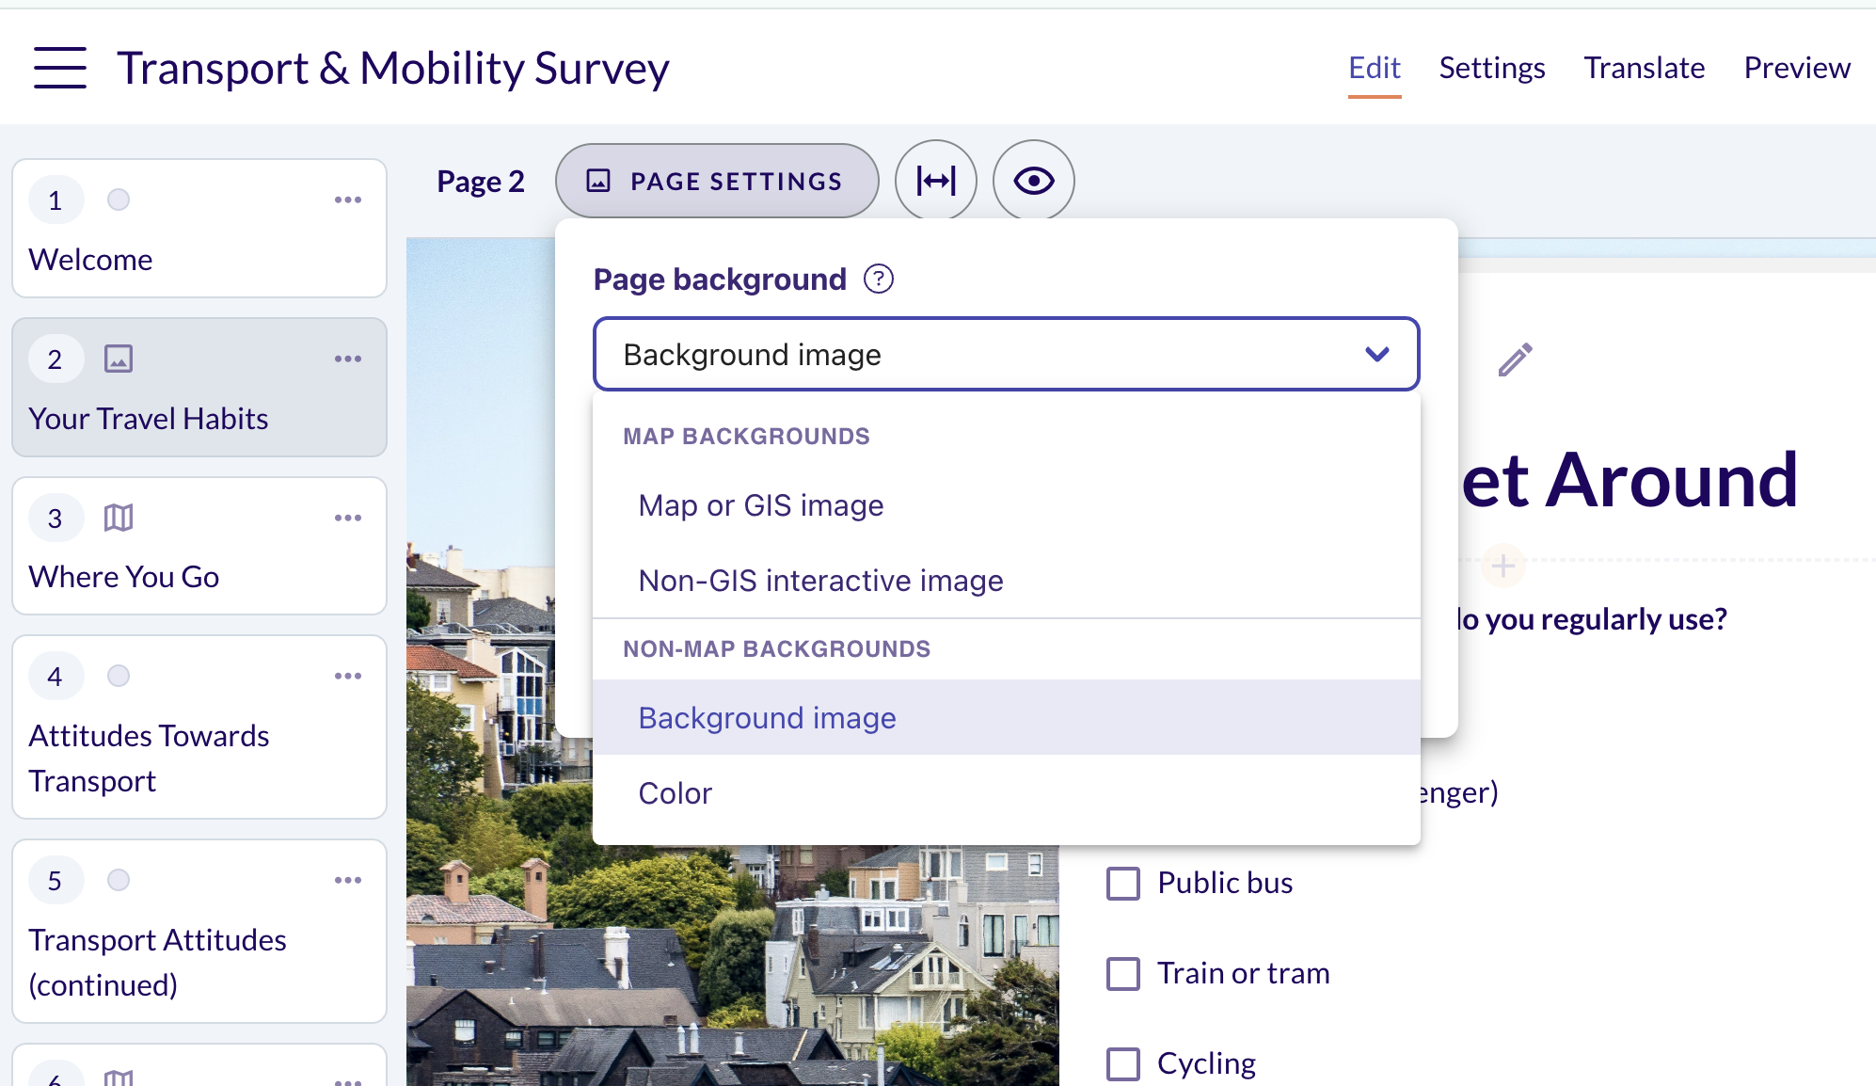Select Transport Attitudes (continued) page
Viewport: 1876px width, 1086px height.
click(x=199, y=932)
